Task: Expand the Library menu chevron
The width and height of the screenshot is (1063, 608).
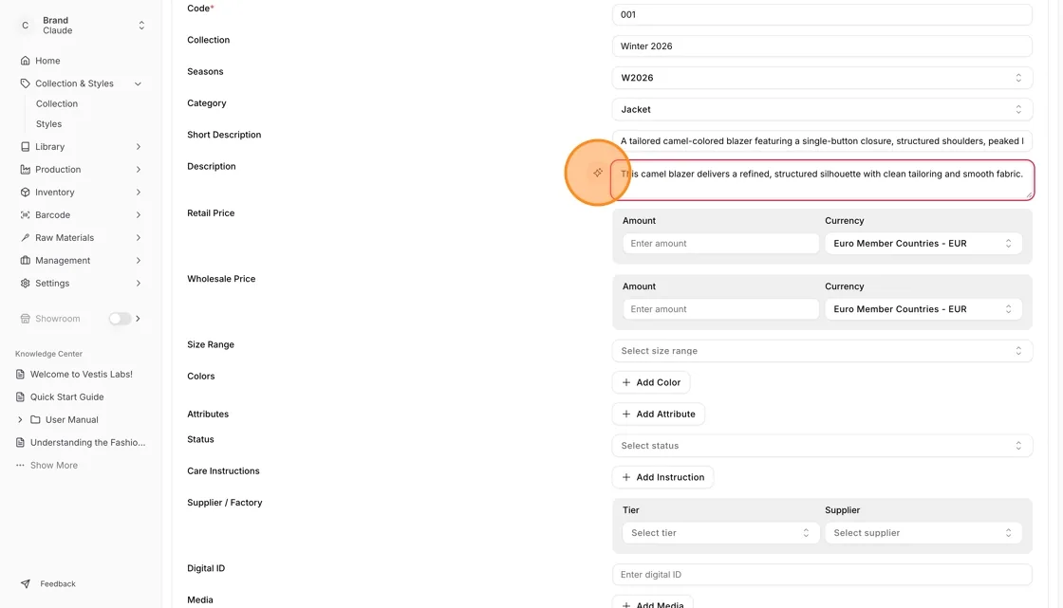Action: tap(139, 146)
